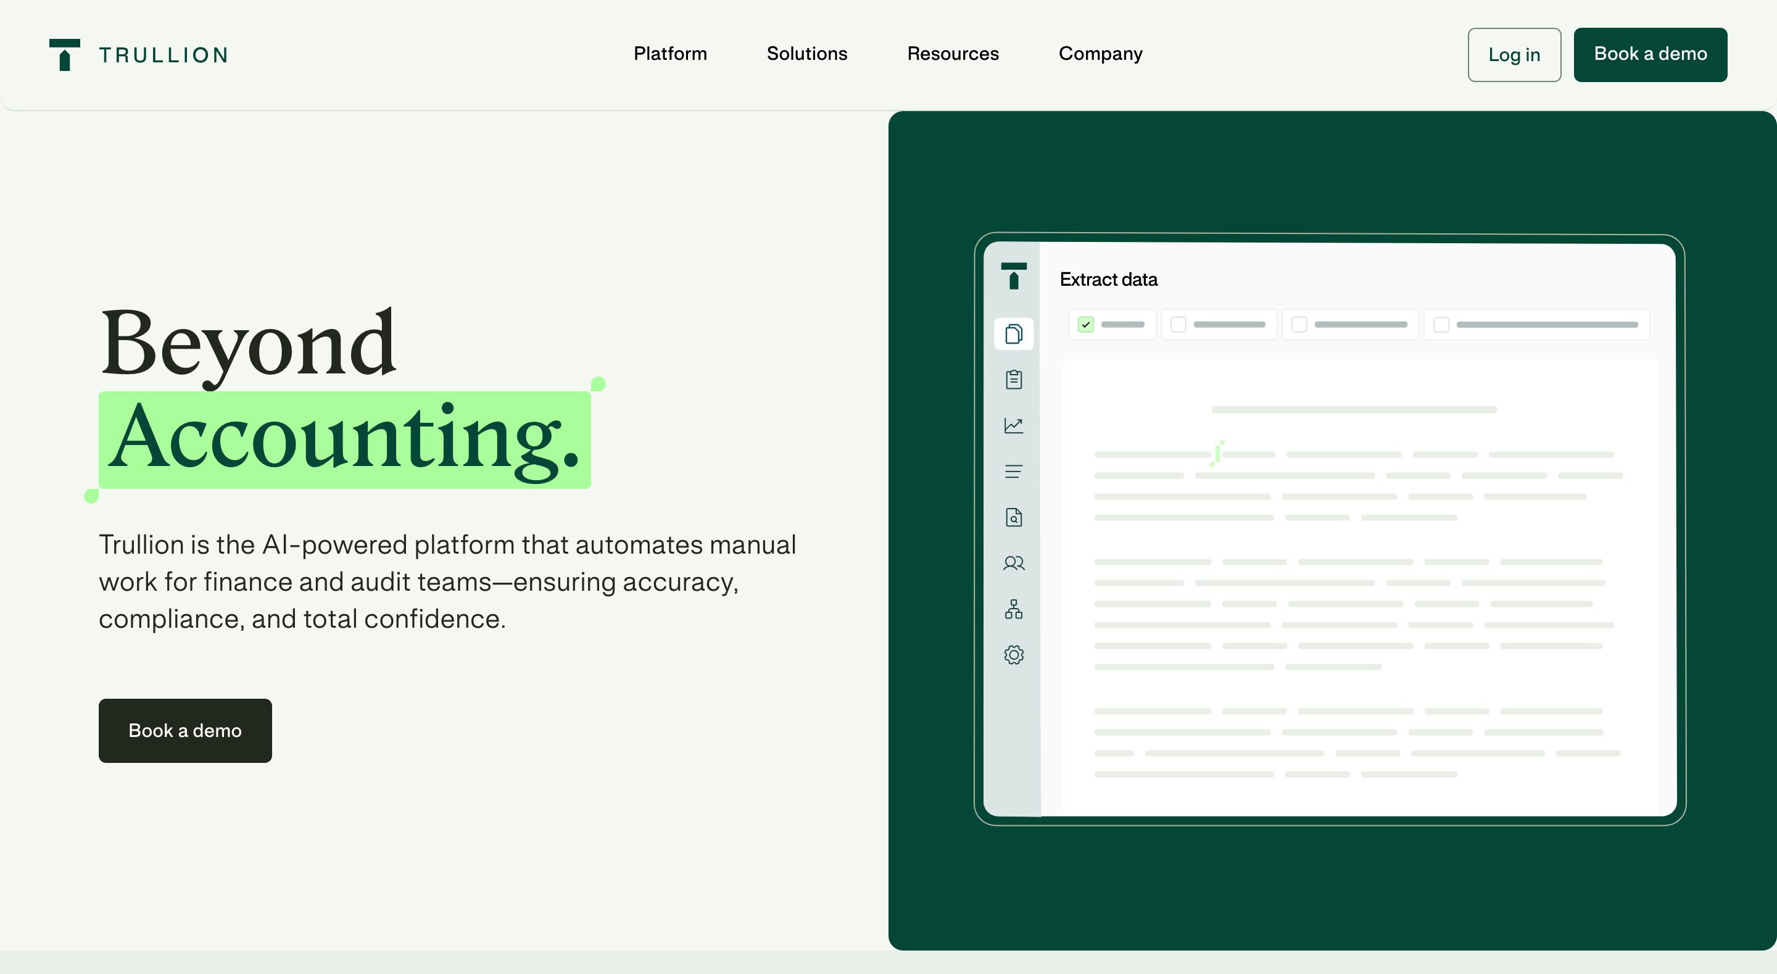Open the users group icon
Screen dimensions: 1777x974
coord(1013,564)
